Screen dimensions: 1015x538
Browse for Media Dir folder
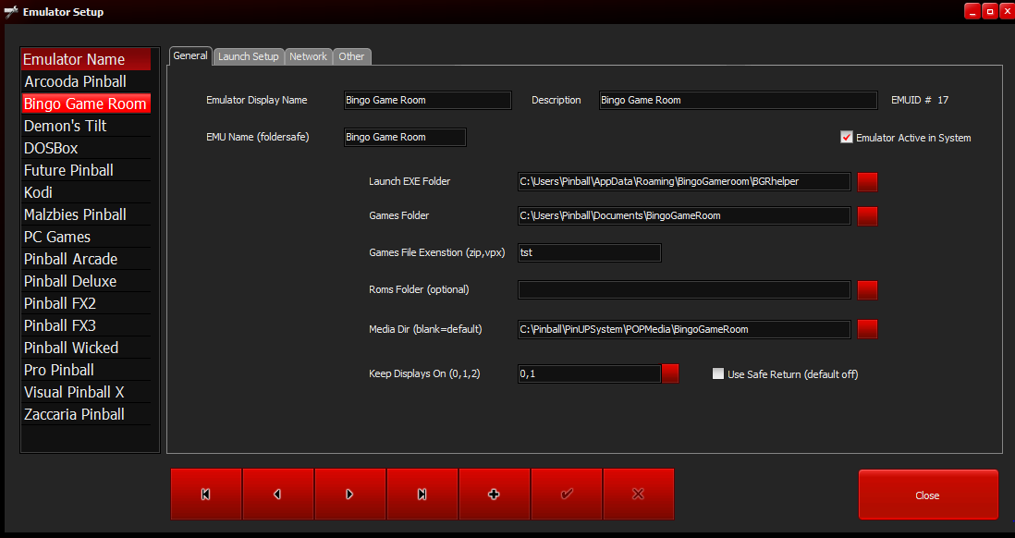(x=867, y=329)
